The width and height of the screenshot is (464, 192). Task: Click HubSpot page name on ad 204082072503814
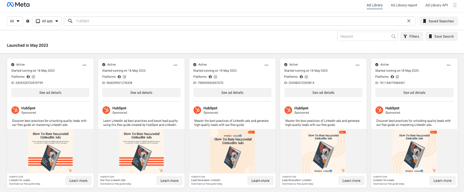coord(301,108)
